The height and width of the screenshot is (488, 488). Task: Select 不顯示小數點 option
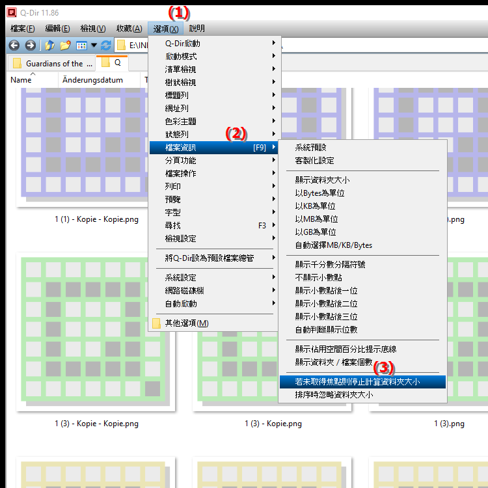pyautogui.click(x=362, y=278)
